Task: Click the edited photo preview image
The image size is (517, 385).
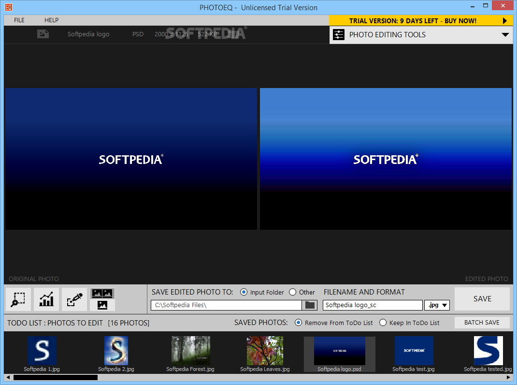Action: 386,159
